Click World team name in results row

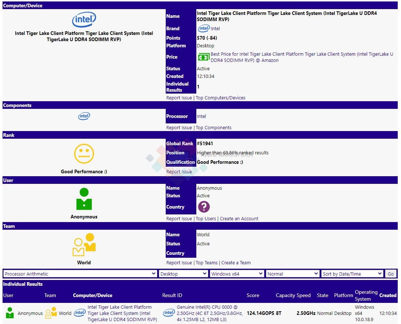point(65,313)
